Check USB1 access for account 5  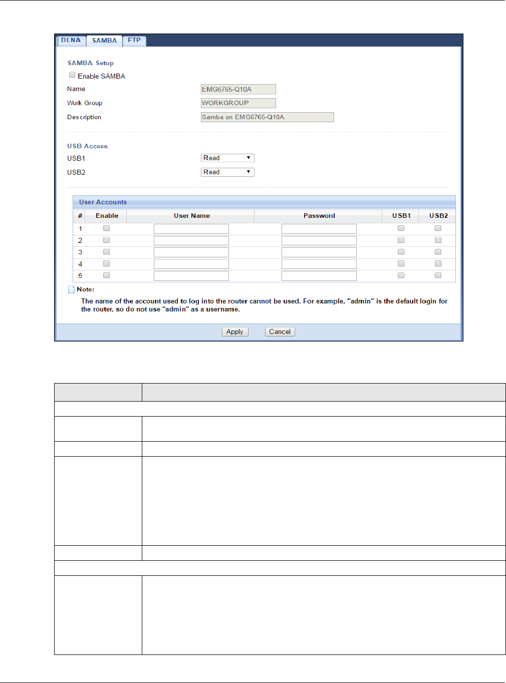(401, 275)
